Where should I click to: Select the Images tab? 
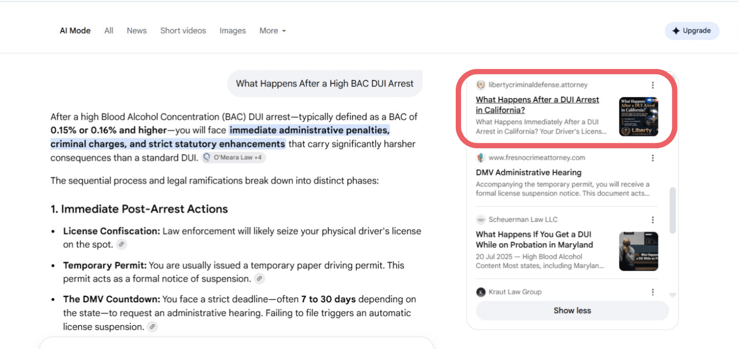coord(233,31)
